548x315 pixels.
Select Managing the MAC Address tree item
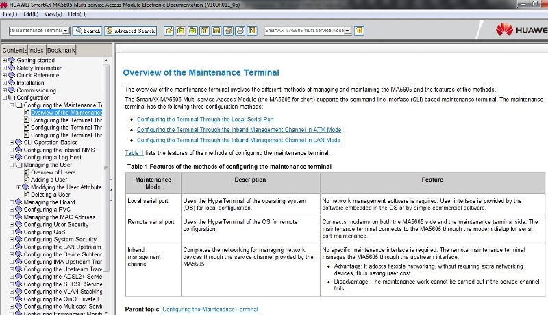coord(60,217)
